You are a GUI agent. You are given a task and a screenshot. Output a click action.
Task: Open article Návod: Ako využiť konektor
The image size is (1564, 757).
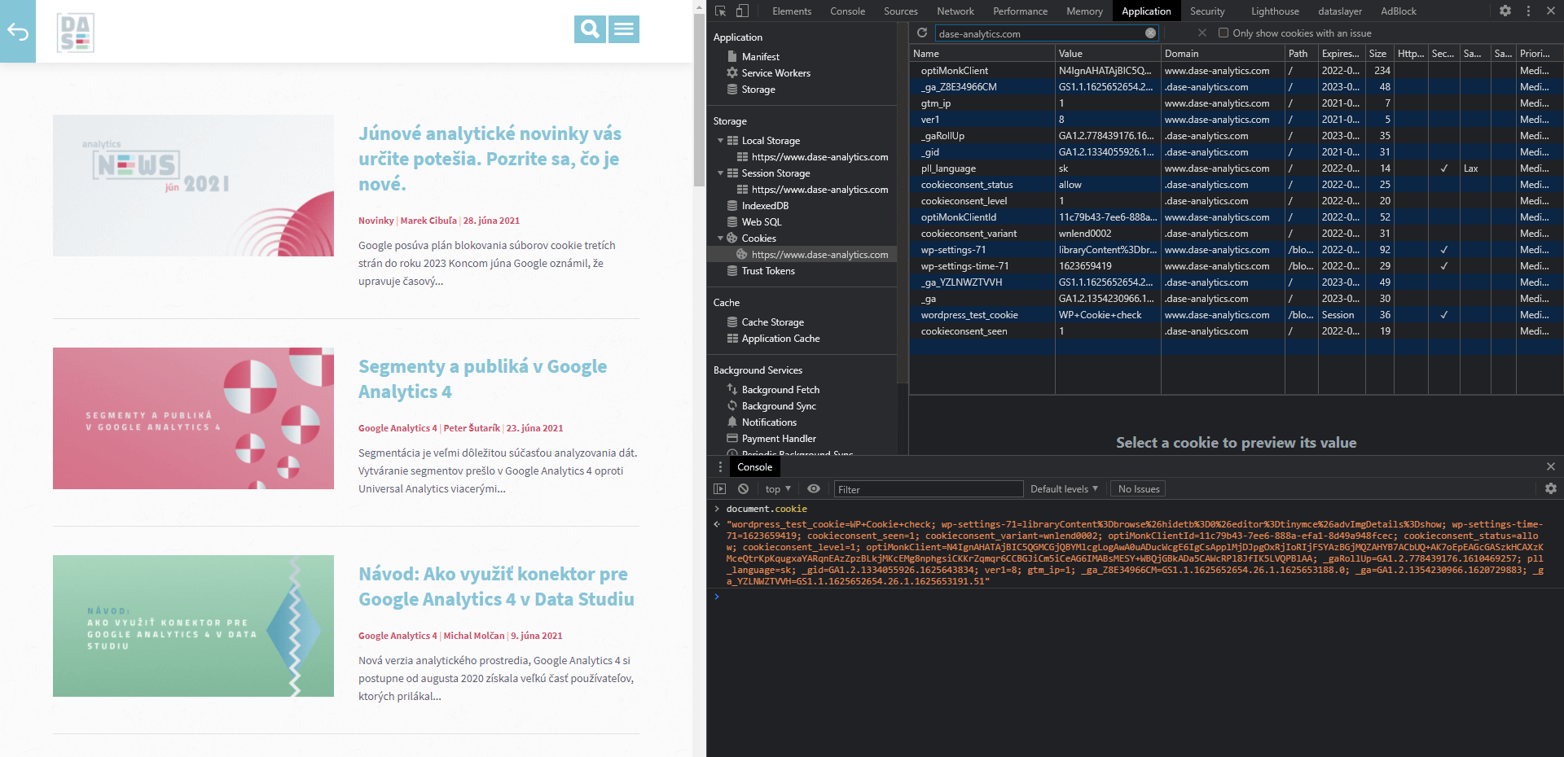(496, 586)
